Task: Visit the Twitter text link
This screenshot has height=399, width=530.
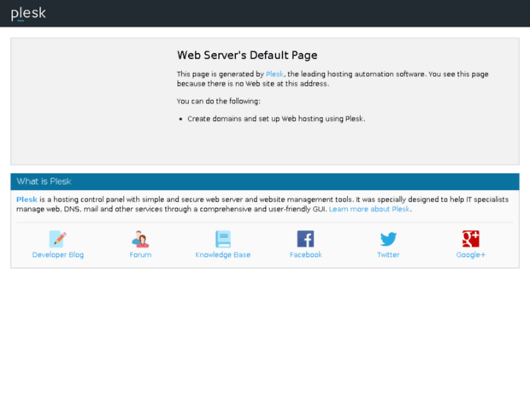Action: [x=388, y=255]
